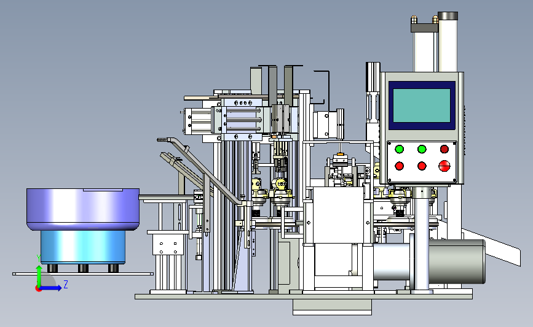Select the thin plate under the bowl feeder feet
Image resolution: width=533 pixels, height=327 pixels.
coord(83,274)
